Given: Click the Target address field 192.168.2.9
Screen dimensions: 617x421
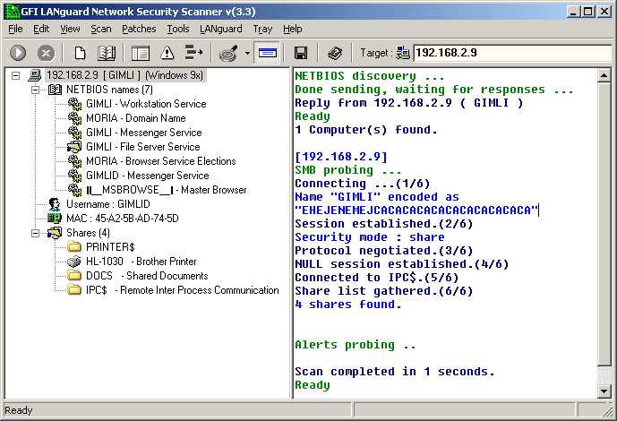Looking at the screenshot, I should pyautogui.click(x=512, y=53).
